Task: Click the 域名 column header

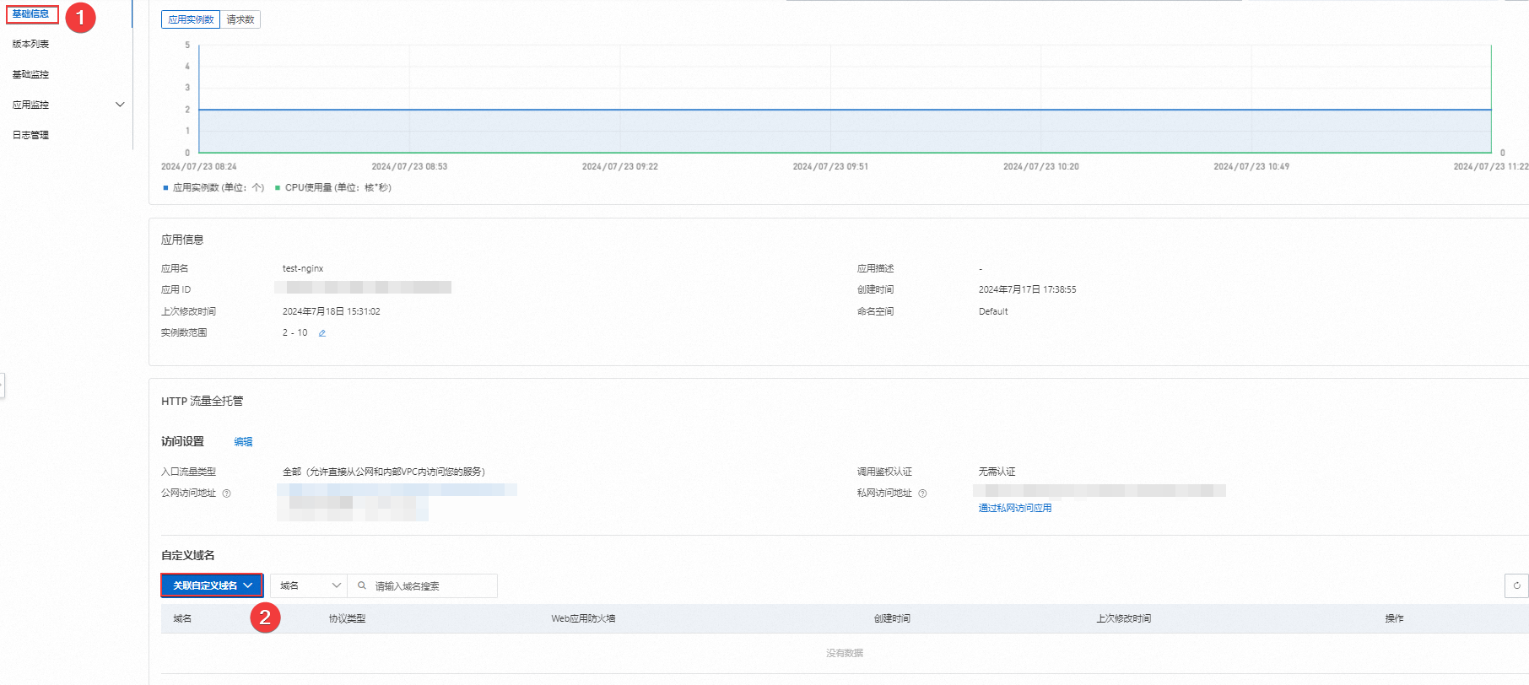Action: pos(182,619)
